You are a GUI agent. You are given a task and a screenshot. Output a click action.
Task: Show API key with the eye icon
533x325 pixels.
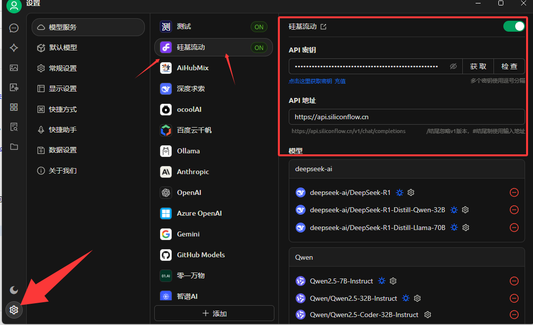pos(453,66)
